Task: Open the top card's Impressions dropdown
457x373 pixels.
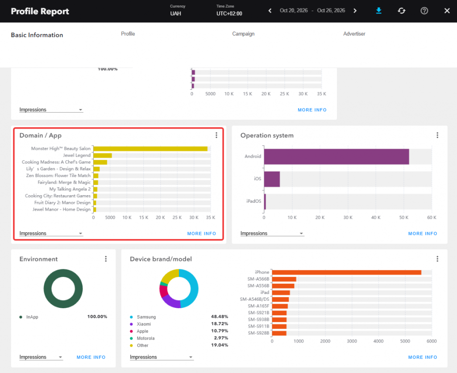Action: click(x=51, y=109)
